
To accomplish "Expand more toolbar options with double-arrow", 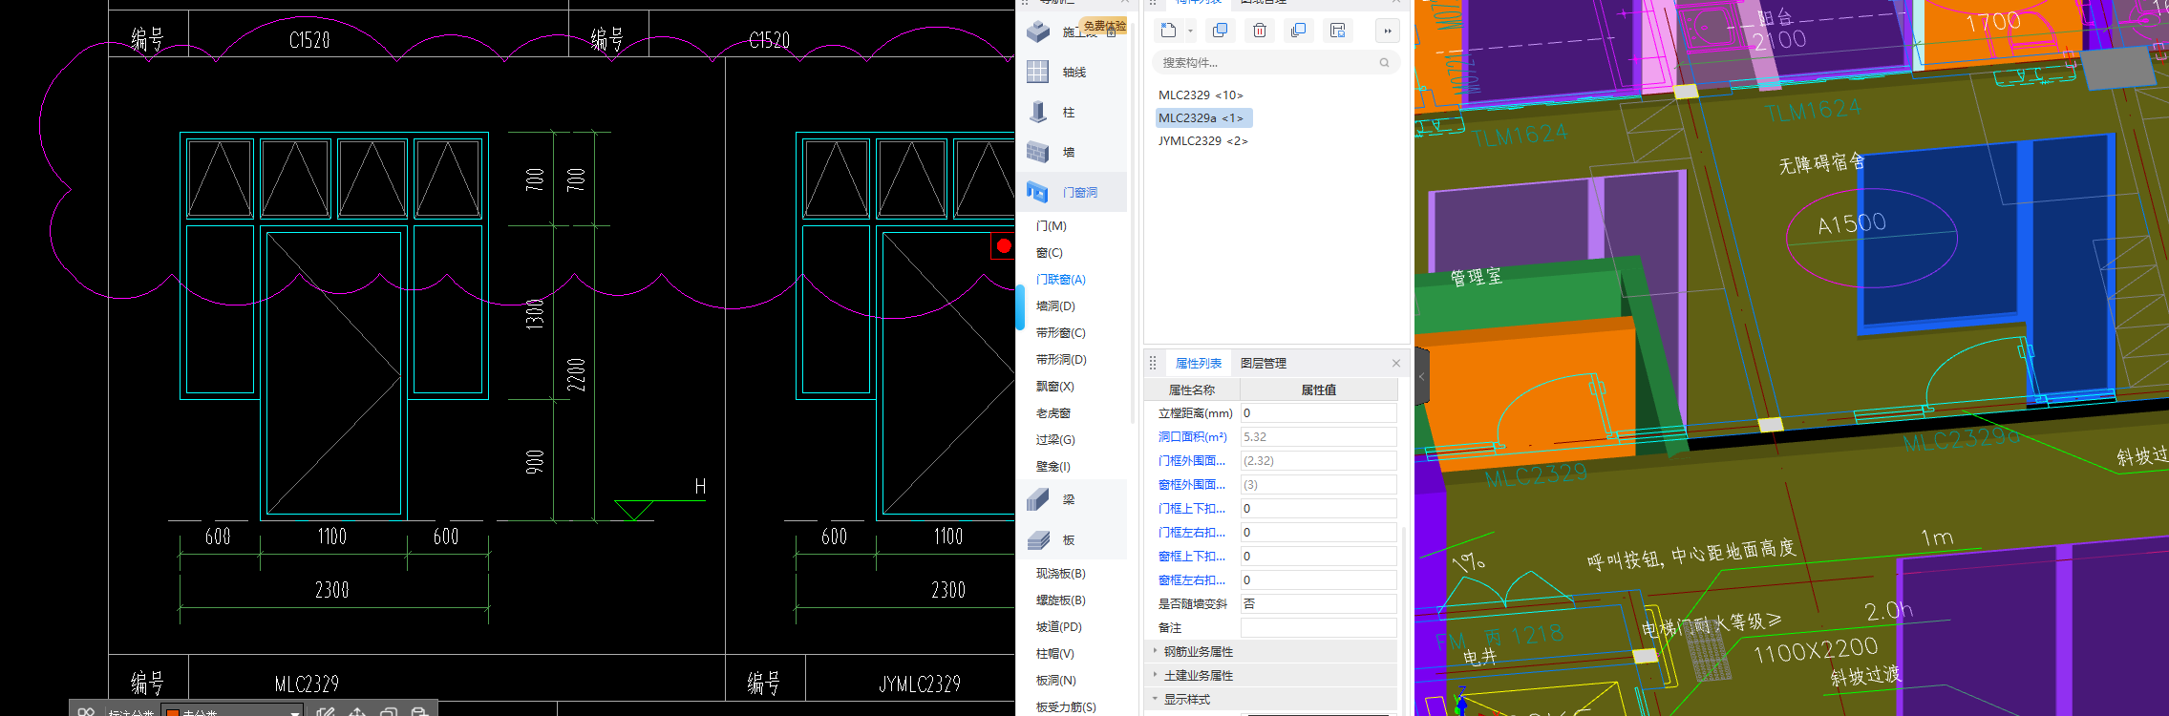I will tap(1388, 31).
